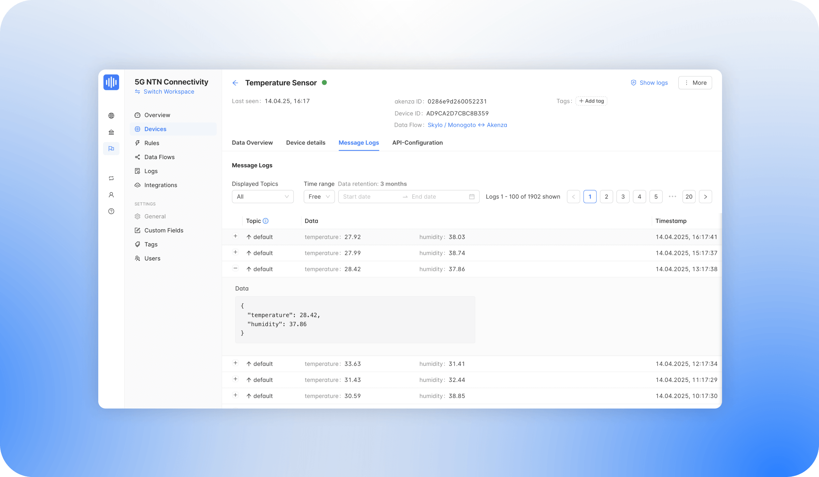Image resolution: width=819 pixels, height=477 pixels.
Task: Select current page 1 button
Action: pyautogui.click(x=590, y=197)
